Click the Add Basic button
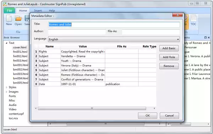The height and width of the screenshot is (134, 213). (x=169, y=48)
